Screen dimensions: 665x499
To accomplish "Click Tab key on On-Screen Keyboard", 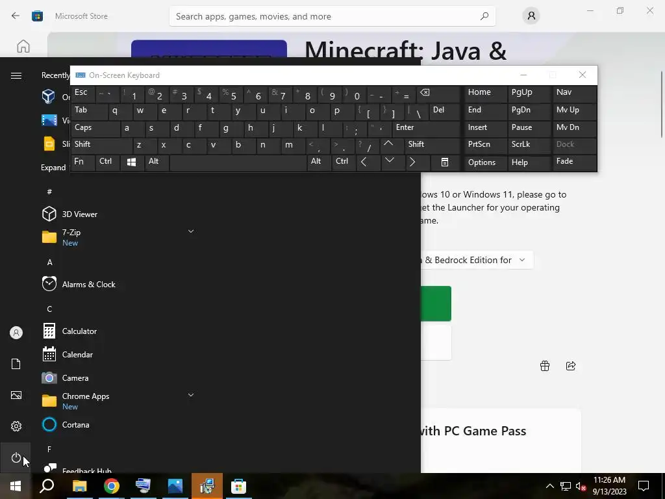I will click(x=89, y=110).
